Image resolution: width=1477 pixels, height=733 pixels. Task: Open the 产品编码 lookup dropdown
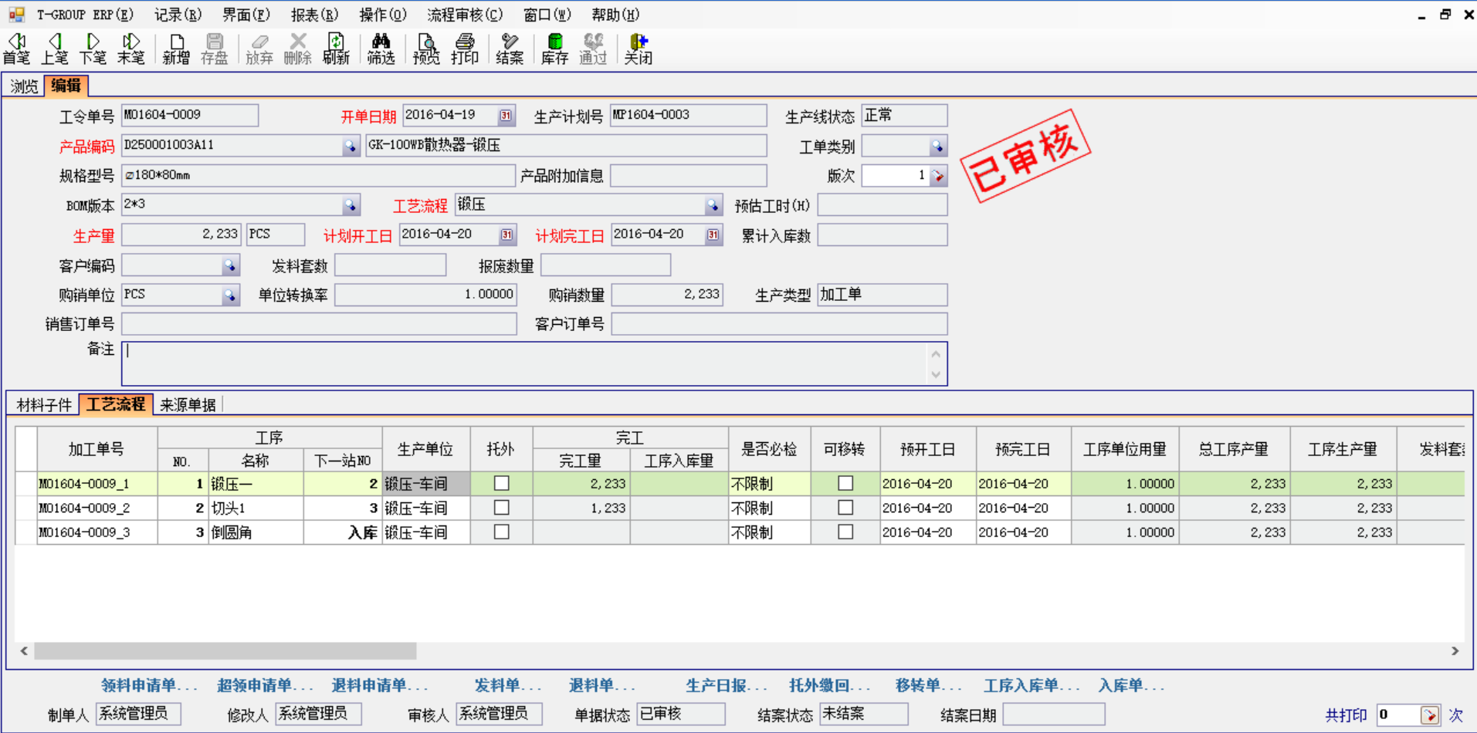351,145
